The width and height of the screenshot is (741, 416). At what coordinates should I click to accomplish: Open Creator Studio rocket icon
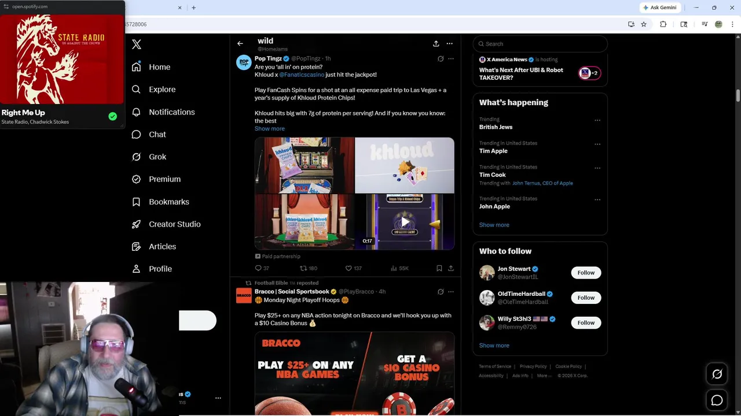point(136,224)
